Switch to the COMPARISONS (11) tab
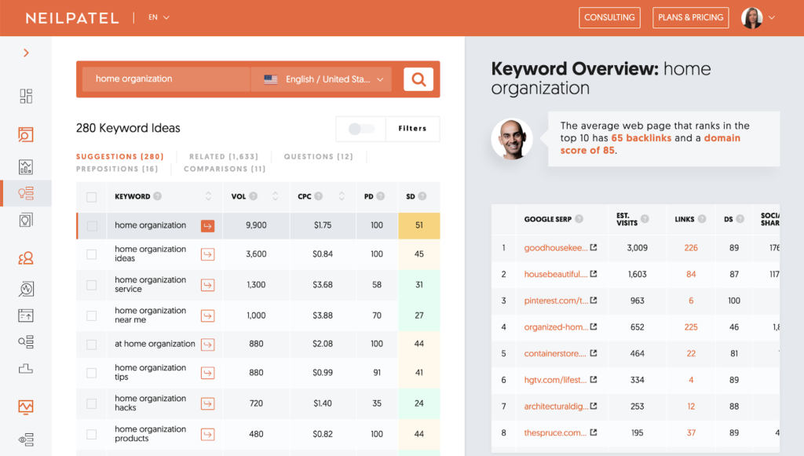804x456 pixels. pos(225,169)
